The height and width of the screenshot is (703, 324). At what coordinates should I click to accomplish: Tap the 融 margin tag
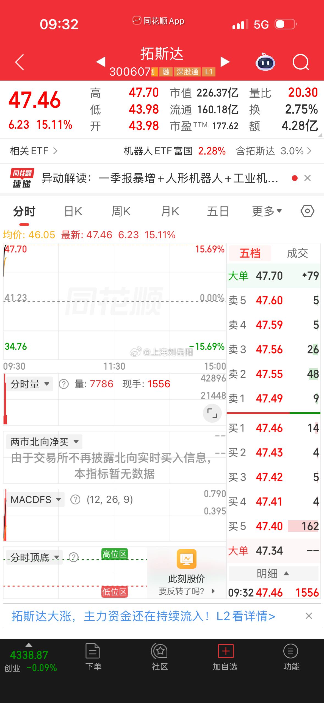click(x=166, y=72)
